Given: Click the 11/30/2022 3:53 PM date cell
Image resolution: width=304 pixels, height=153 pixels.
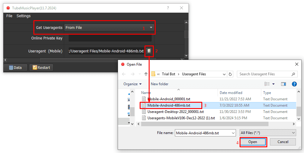Looking at the screenshot, I should pos(235,112).
